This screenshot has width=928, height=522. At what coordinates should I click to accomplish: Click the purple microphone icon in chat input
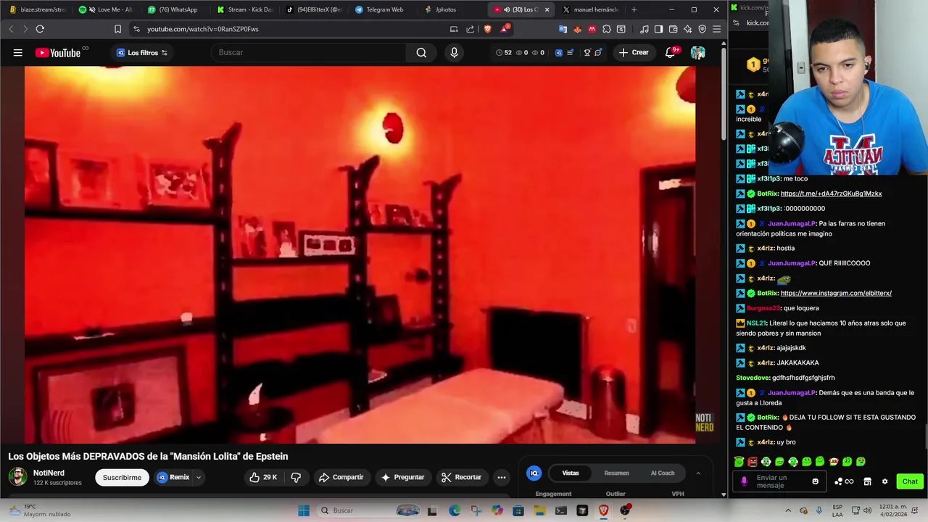[x=744, y=481]
